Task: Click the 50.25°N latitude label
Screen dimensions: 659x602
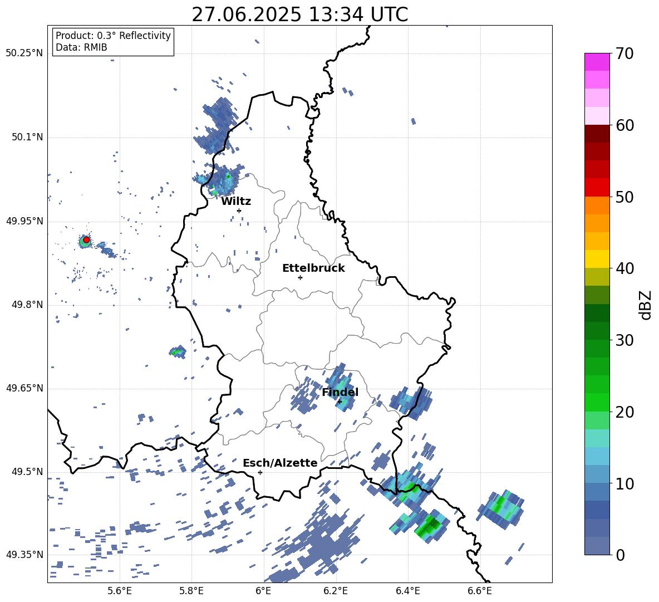Action: click(x=24, y=53)
